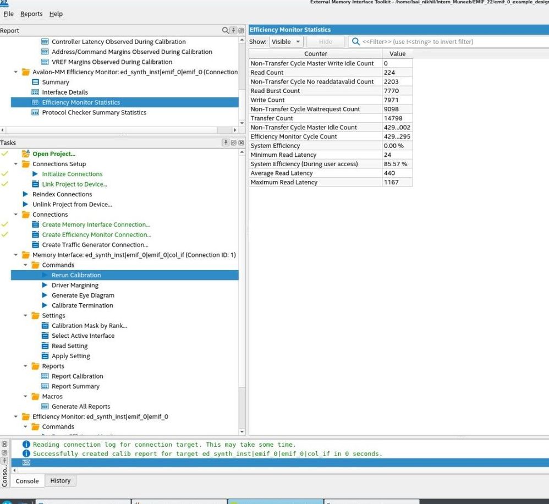Click the table icon beside VREF Margins Observed
Viewport: 549px width, 504px height.
pyautogui.click(x=45, y=62)
